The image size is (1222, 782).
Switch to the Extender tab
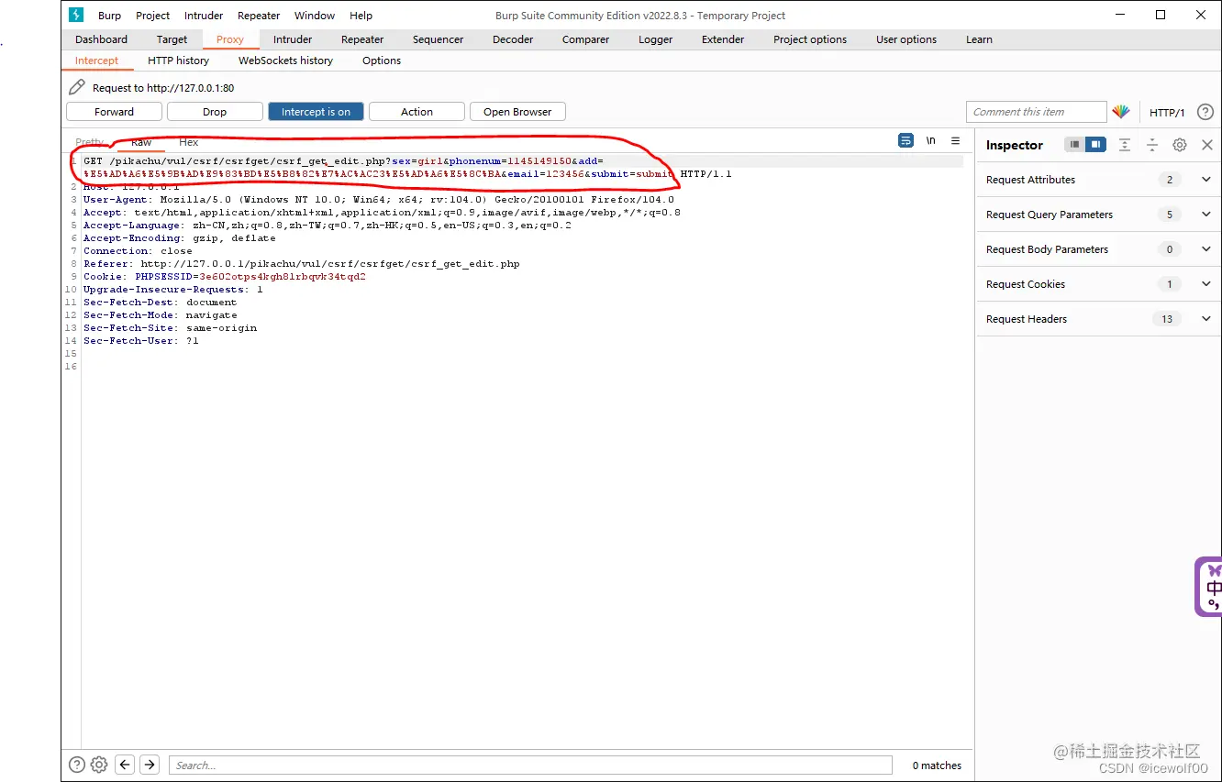[x=723, y=39]
